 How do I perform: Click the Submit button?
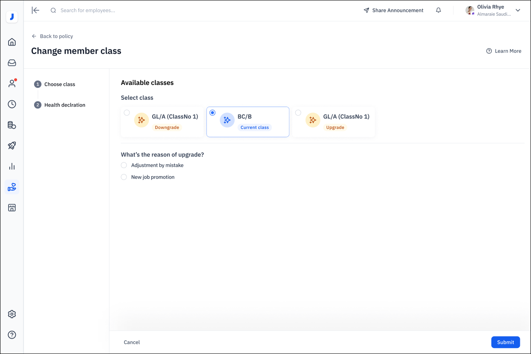[505, 342]
